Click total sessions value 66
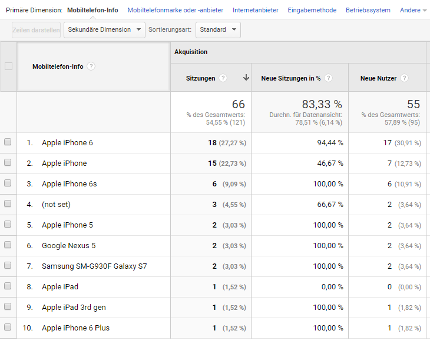Viewport: 430px width, 344px height. pos(238,104)
